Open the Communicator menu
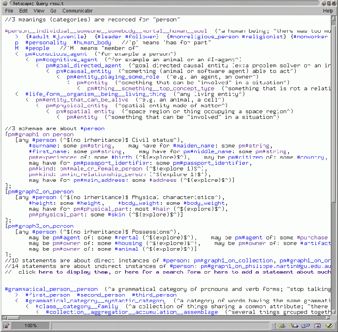The width and height of the screenshot is (338, 332). (x=77, y=11)
